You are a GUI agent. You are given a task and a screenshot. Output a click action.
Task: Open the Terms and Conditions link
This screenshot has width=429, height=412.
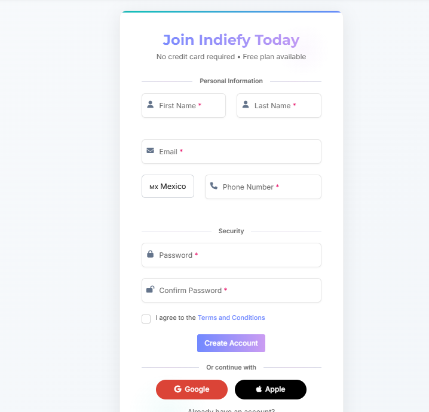click(231, 318)
